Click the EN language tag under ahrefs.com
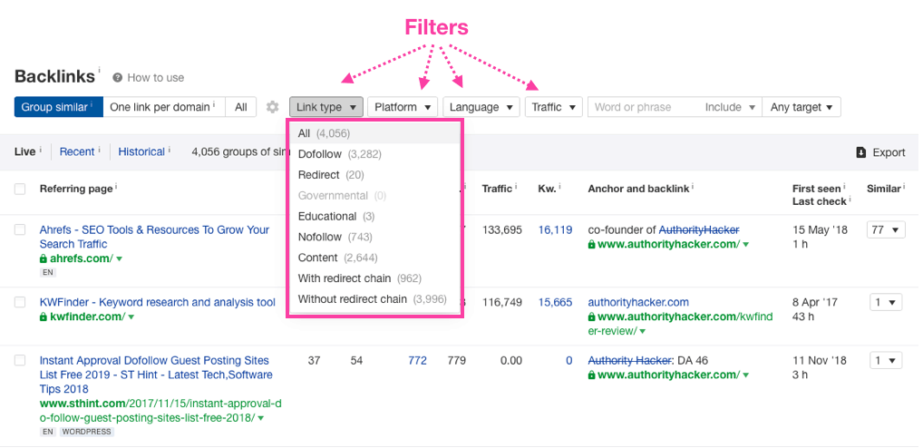Screen dimensions: 923x448 pos(46,273)
